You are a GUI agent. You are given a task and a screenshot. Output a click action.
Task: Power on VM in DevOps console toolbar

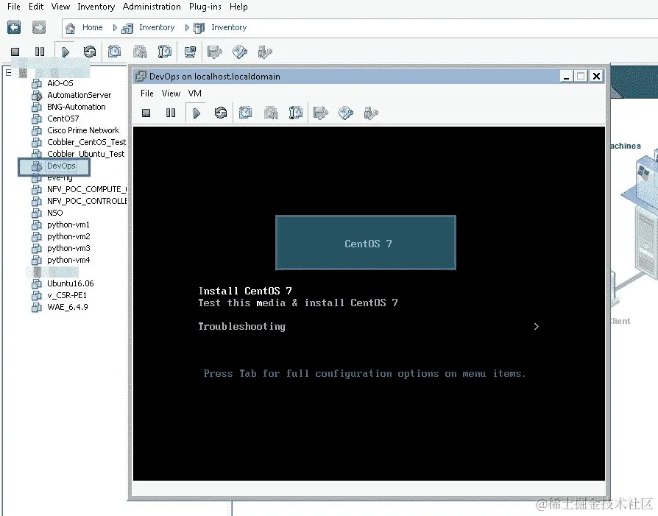pos(196,113)
